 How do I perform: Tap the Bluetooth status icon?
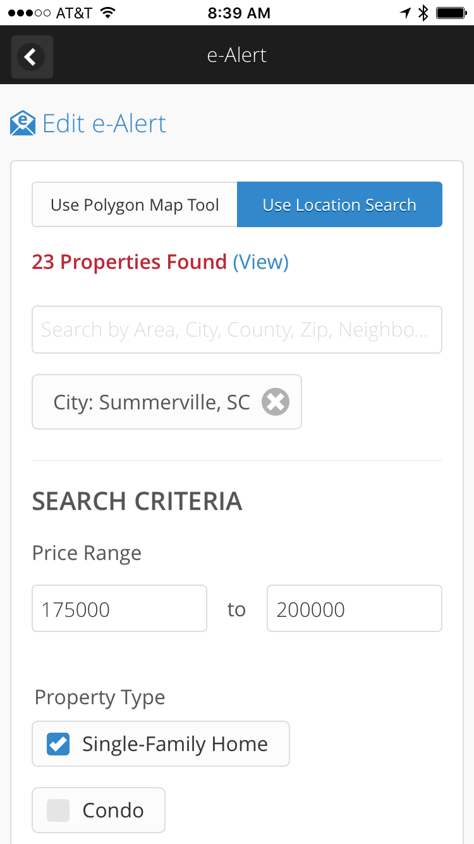point(423,13)
